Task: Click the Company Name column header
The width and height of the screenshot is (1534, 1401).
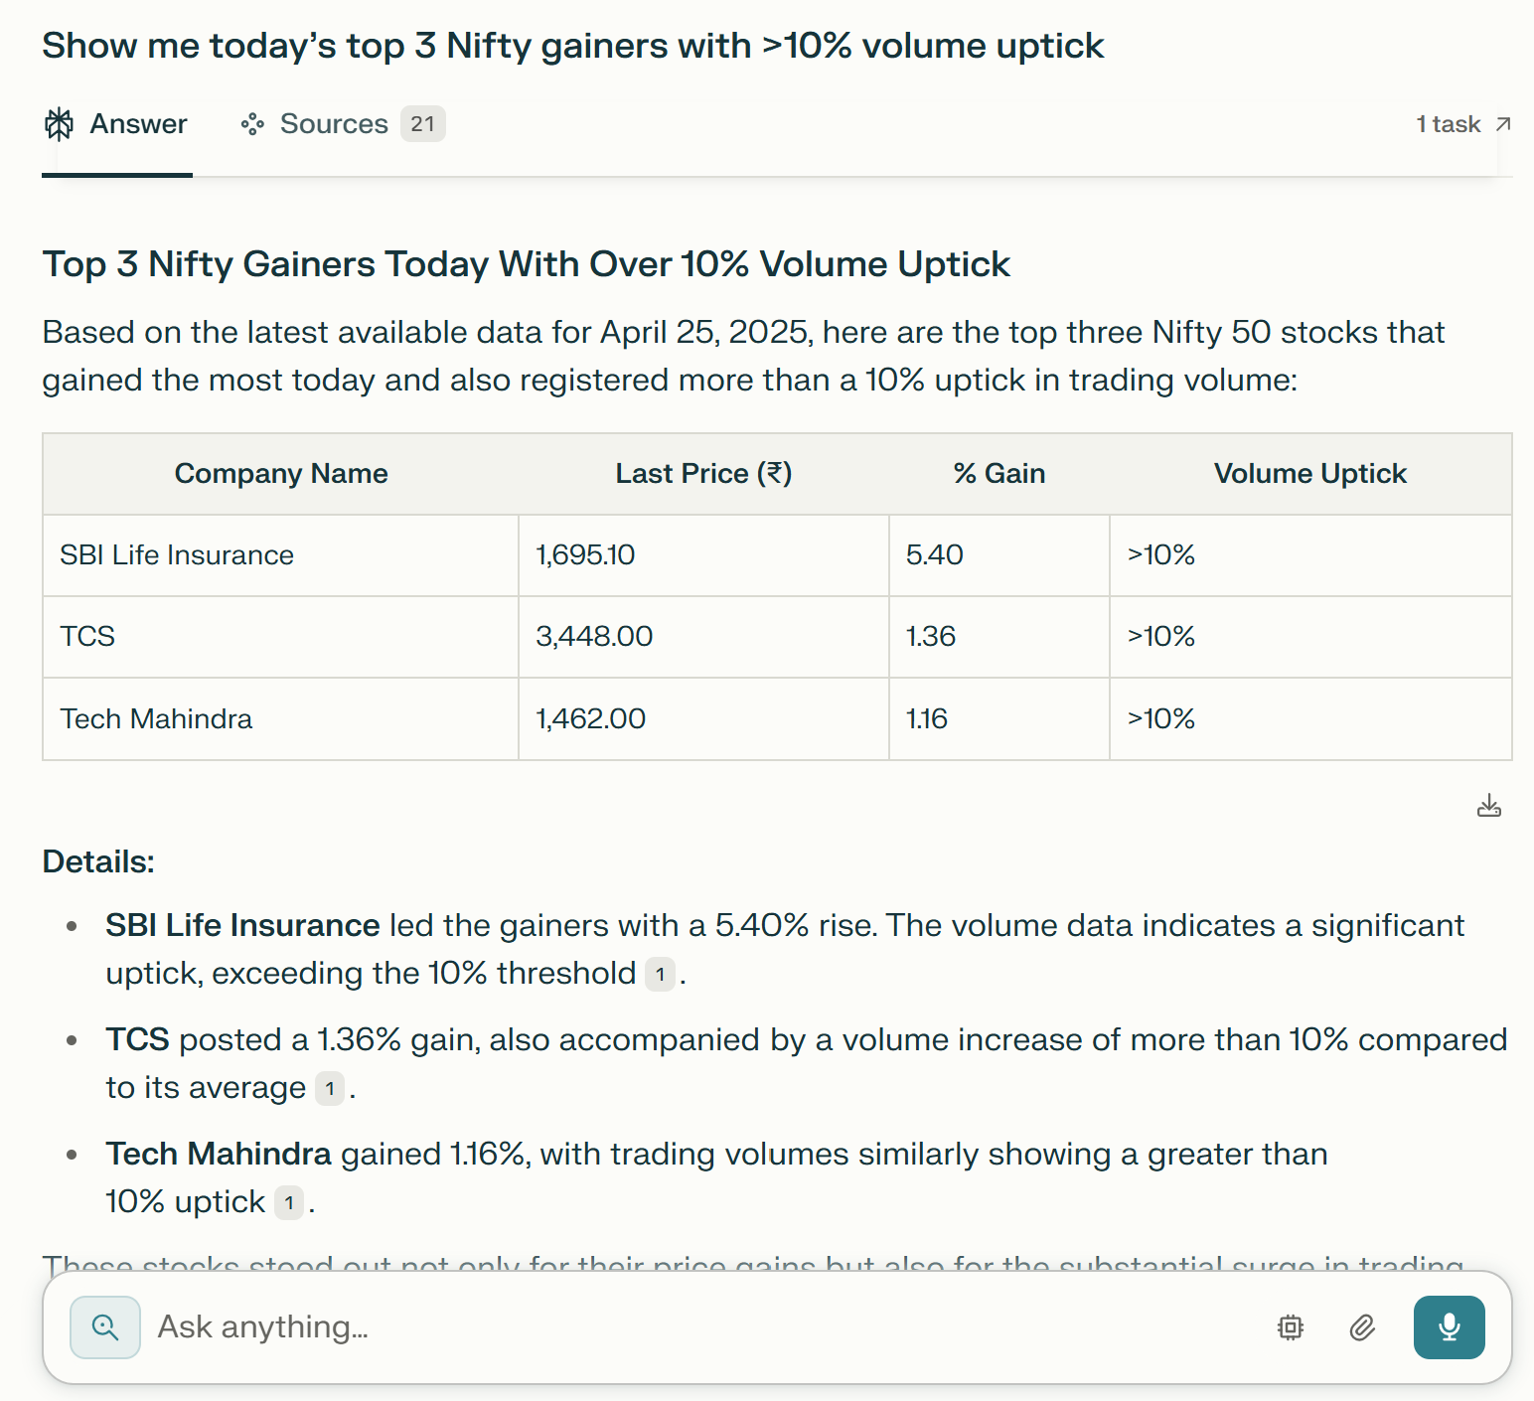Action: point(281,474)
